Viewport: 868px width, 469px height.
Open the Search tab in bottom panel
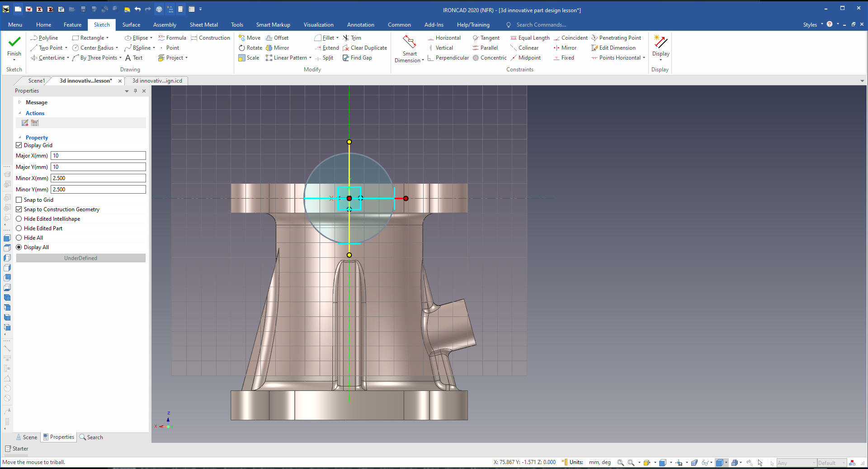coord(91,437)
